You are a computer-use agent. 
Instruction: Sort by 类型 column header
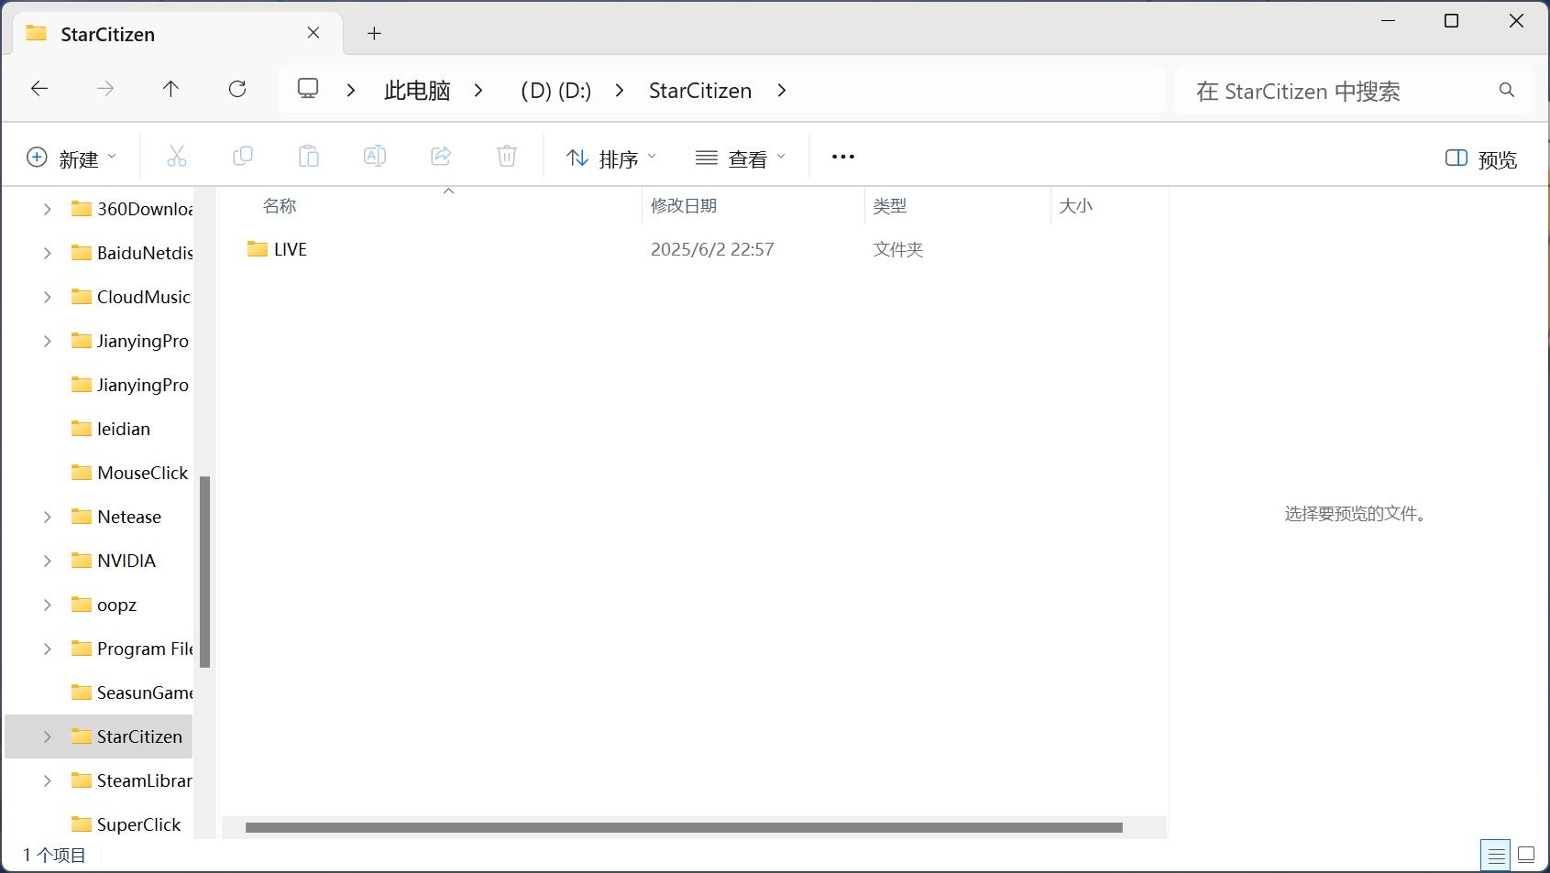(x=890, y=206)
